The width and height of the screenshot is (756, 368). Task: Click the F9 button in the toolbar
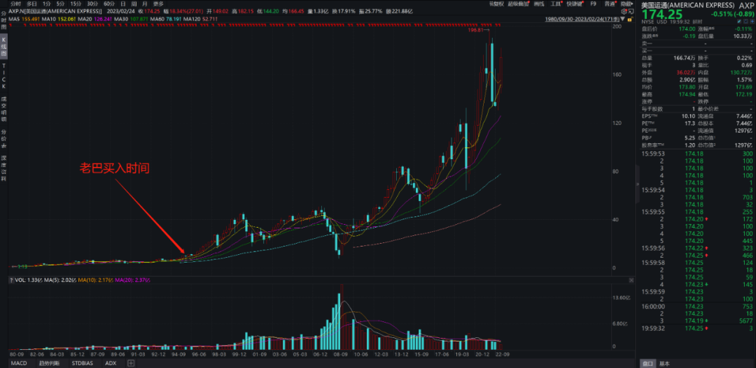pos(593,4)
